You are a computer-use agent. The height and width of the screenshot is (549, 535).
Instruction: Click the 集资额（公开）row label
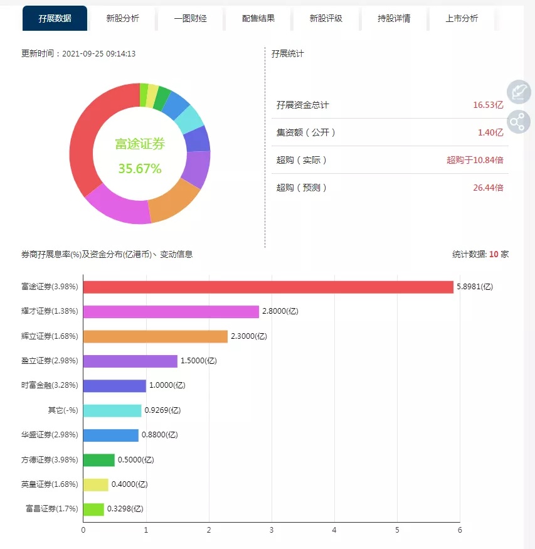coord(307,132)
